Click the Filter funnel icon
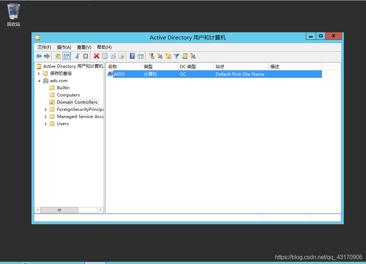This screenshot has width=366, height=264. tap(176, 56)
